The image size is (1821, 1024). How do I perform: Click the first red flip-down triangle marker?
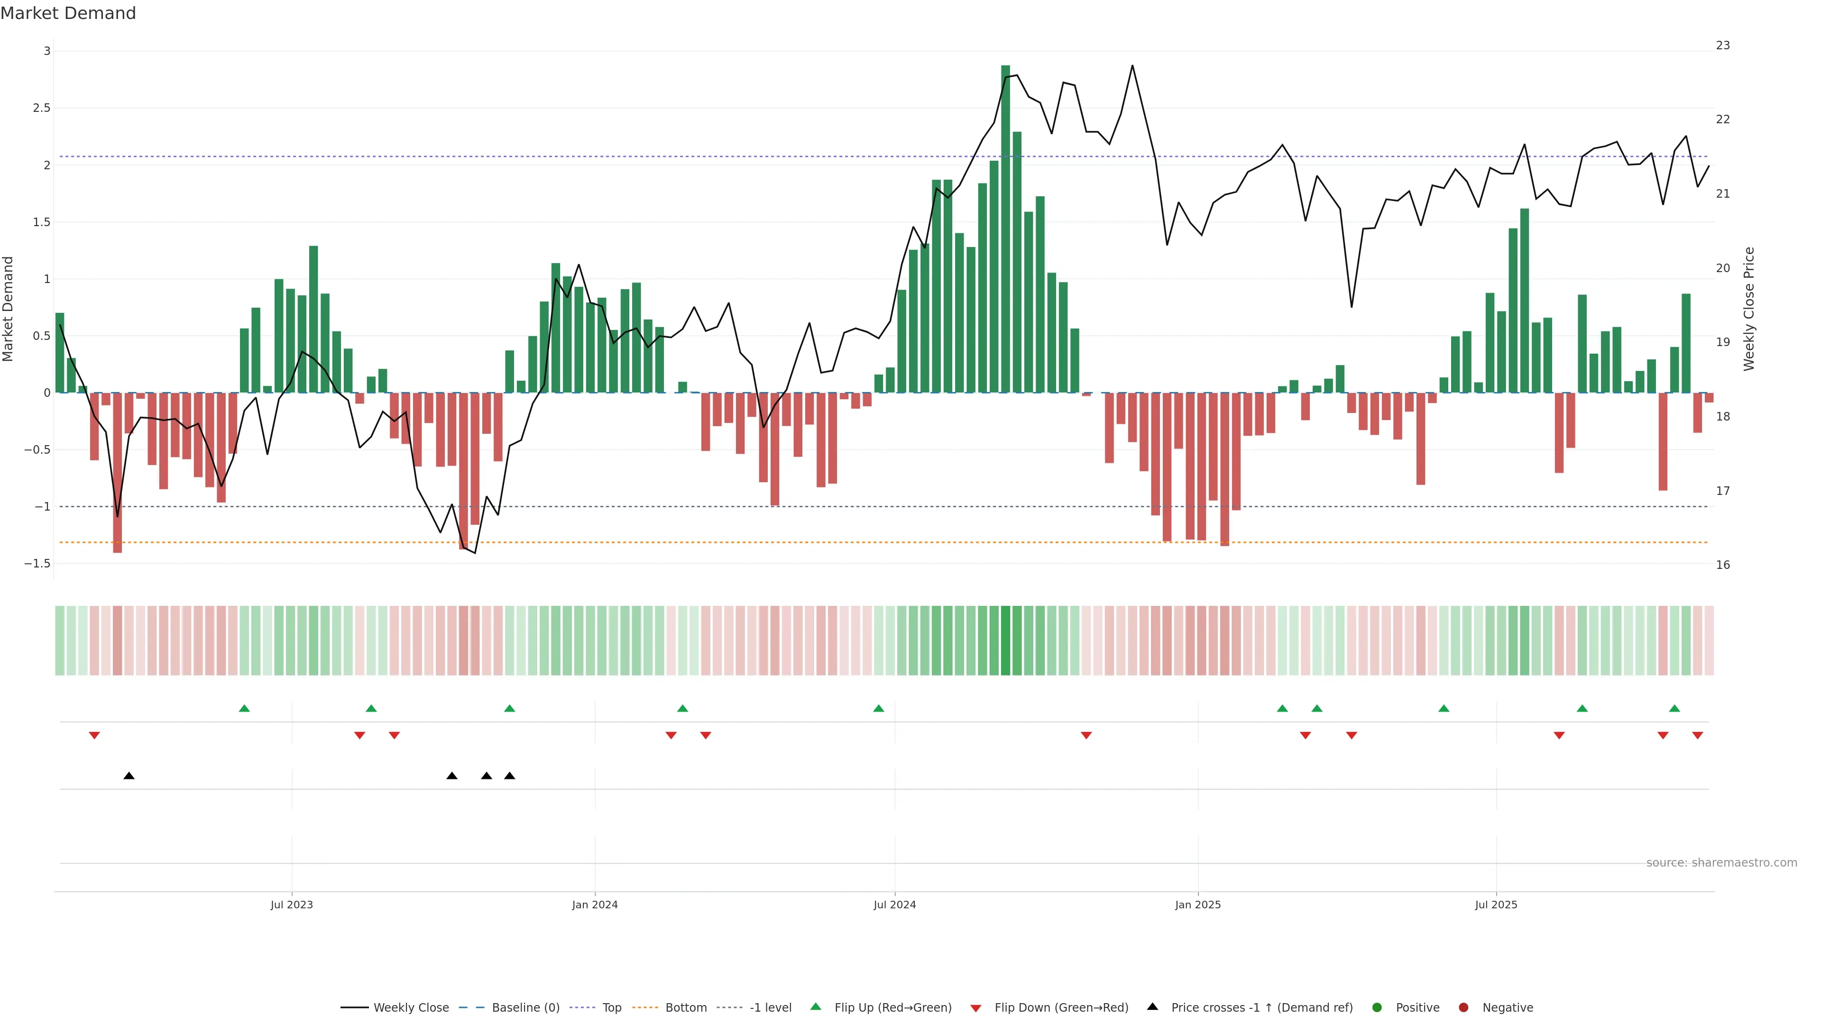[94, 736]
